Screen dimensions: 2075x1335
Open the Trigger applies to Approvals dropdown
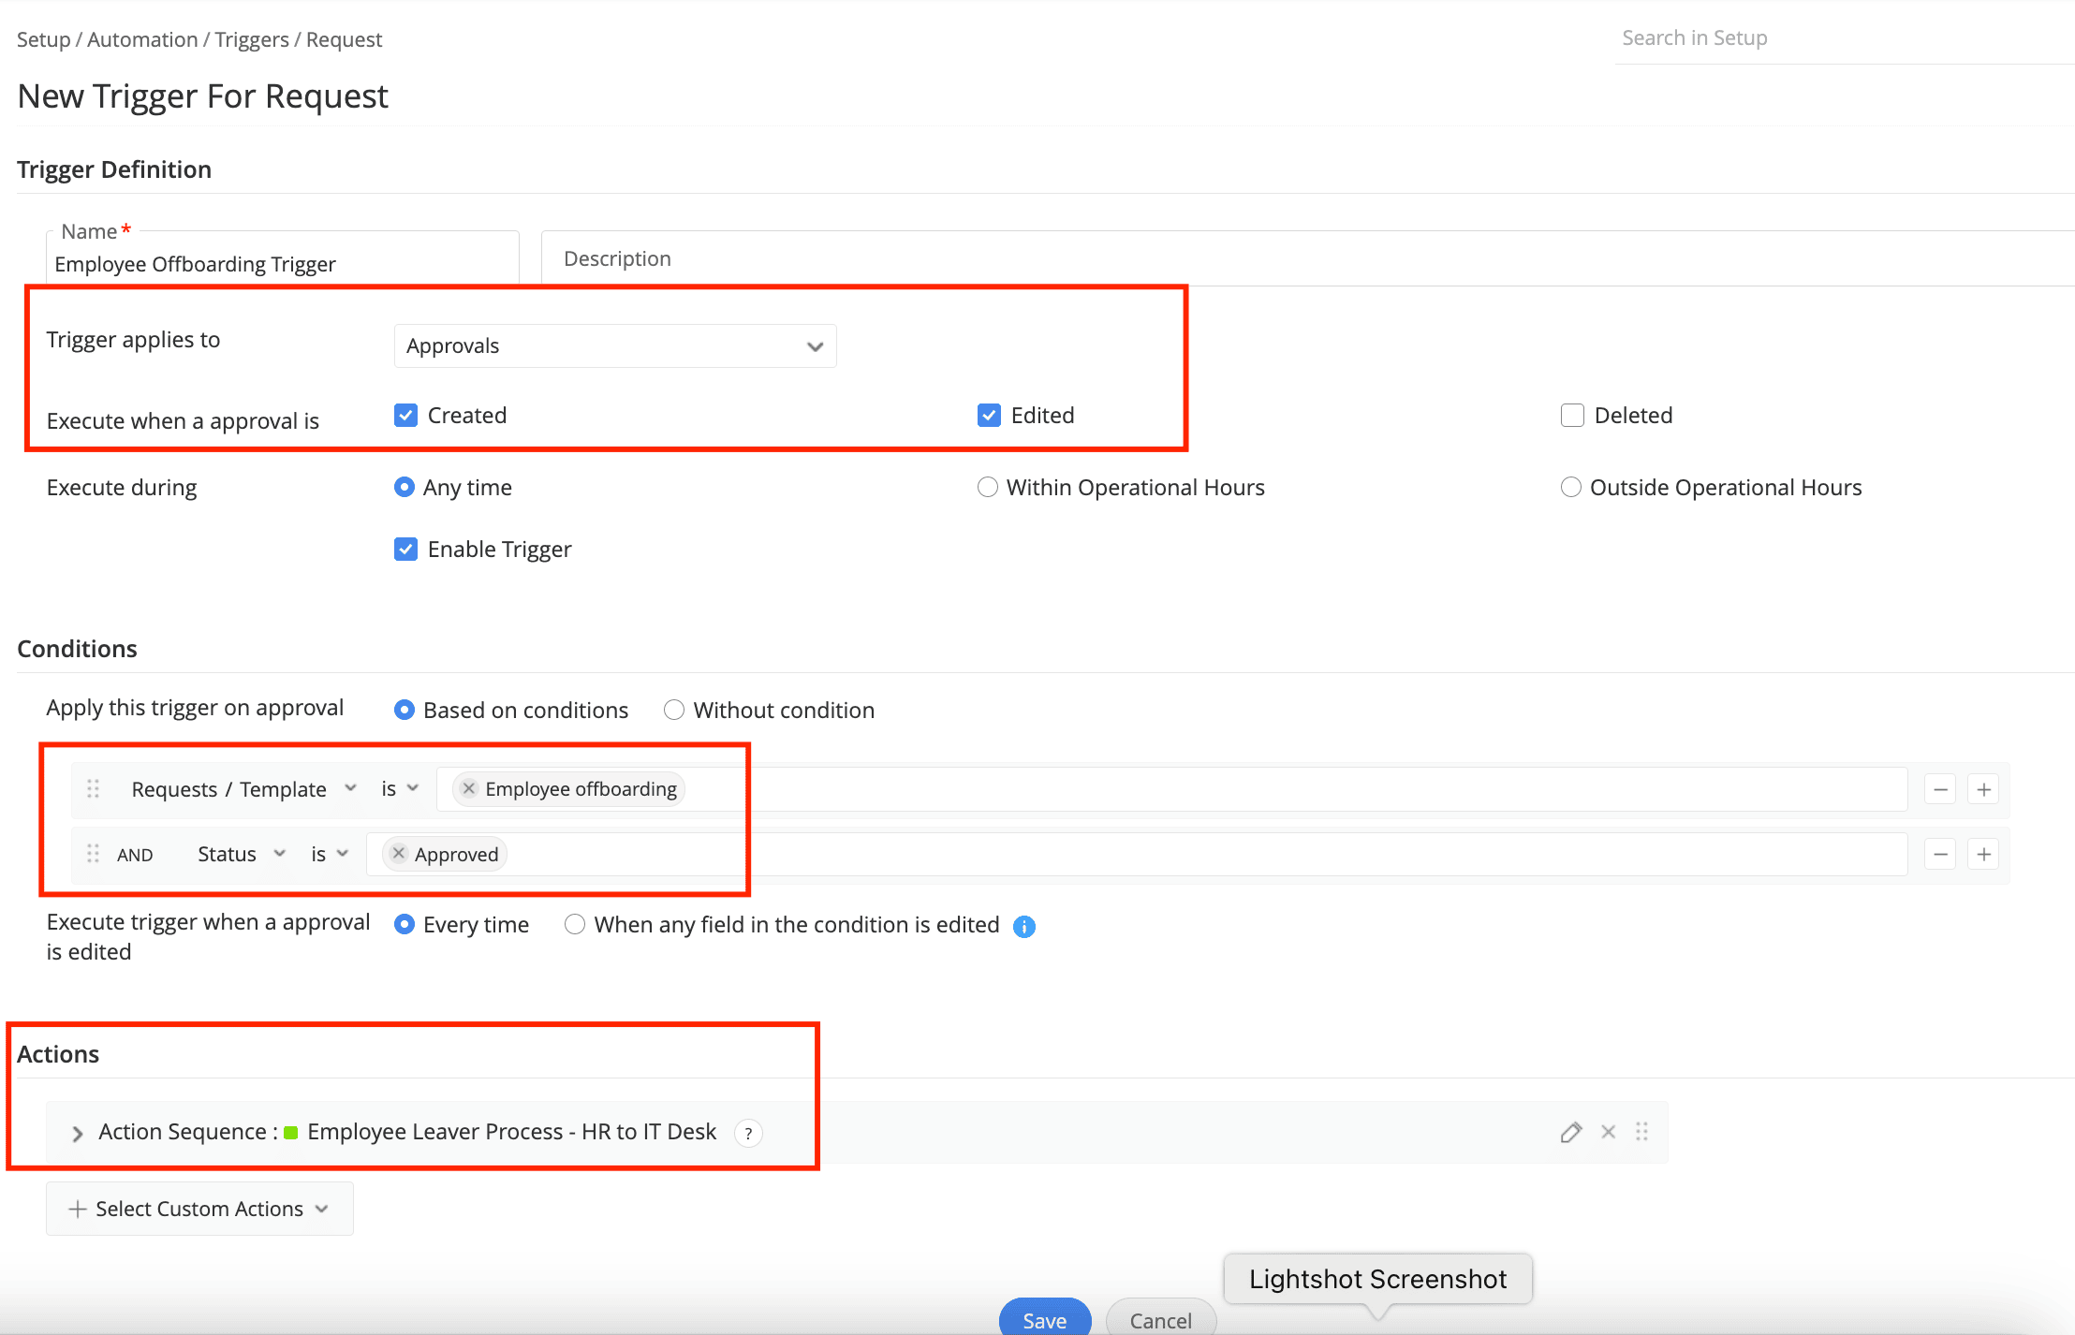(615, 345)
